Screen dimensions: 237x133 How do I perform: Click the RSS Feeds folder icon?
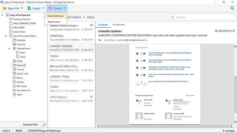tap(14, 86)
